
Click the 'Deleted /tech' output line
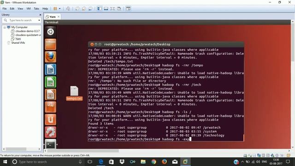(101, 108)
